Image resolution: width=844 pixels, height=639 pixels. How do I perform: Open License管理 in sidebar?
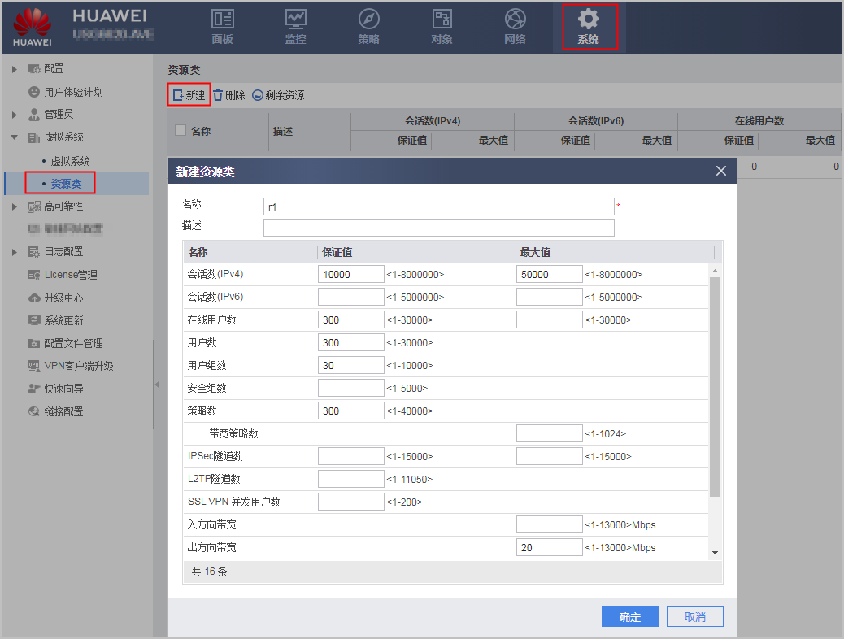click(x=71, y=275)
